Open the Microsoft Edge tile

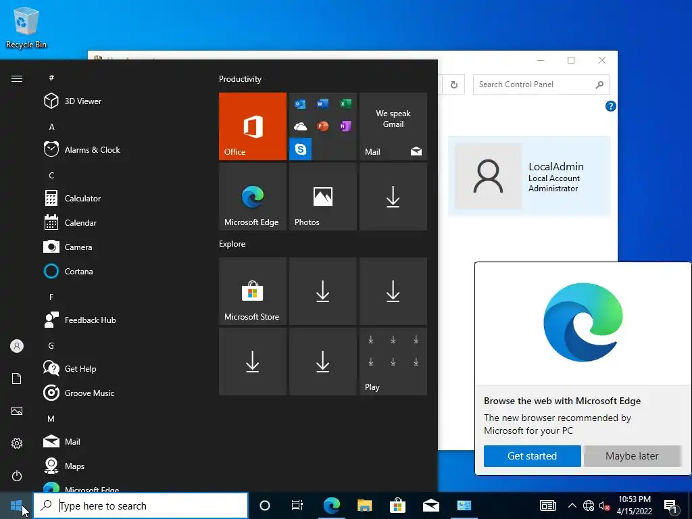[253, 197]
